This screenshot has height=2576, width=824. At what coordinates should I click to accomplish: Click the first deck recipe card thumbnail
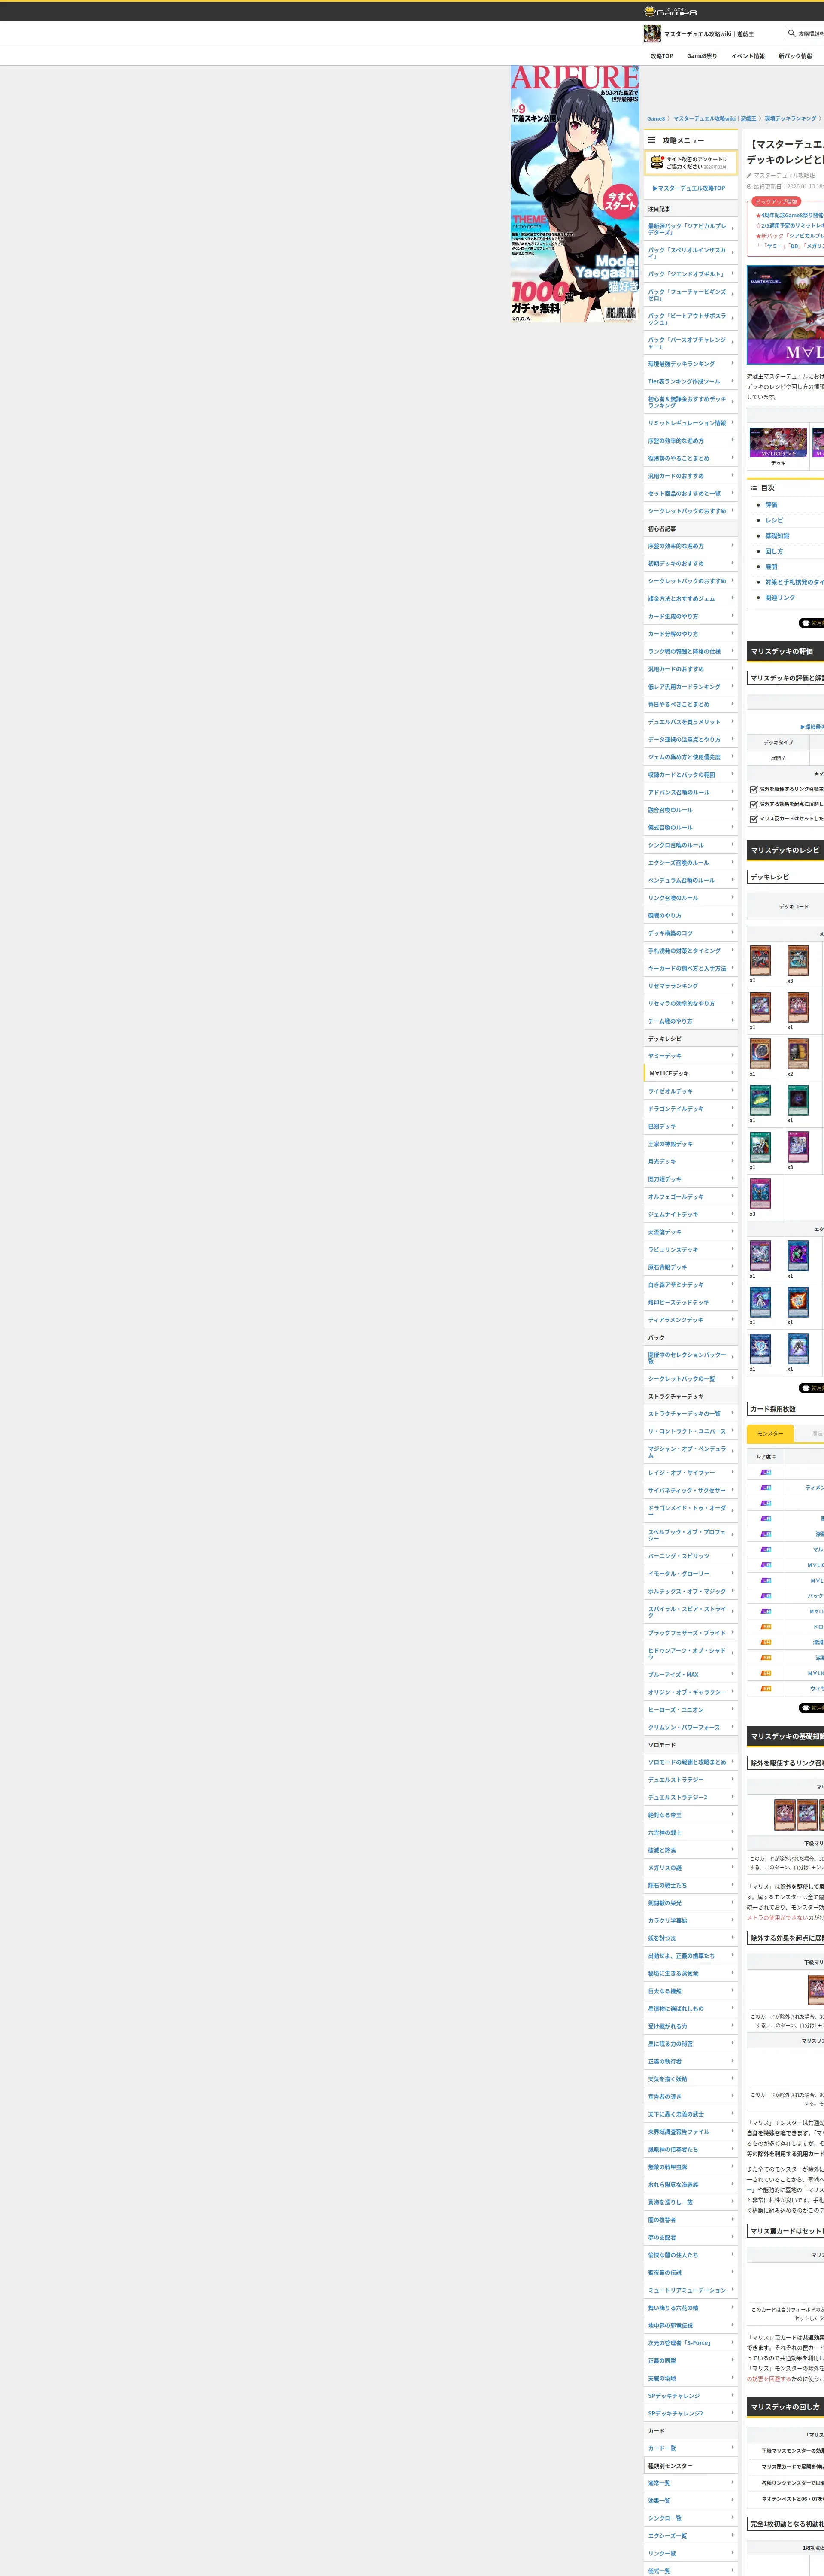tap(760, 960)
